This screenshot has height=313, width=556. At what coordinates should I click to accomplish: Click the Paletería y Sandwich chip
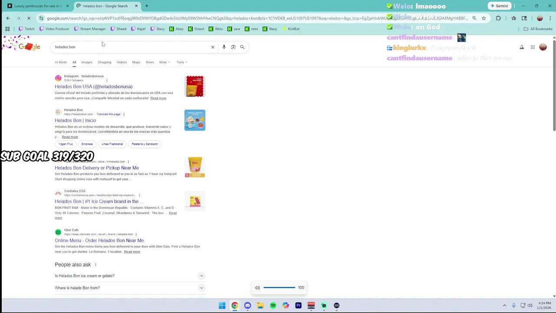tap(145, 144)
